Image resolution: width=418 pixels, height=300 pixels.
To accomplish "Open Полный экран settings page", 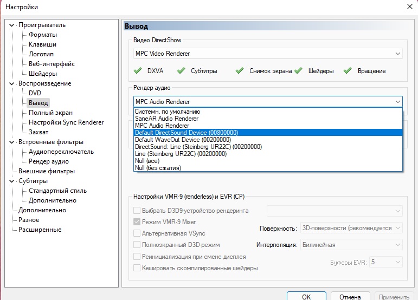I will pos(50,113).
